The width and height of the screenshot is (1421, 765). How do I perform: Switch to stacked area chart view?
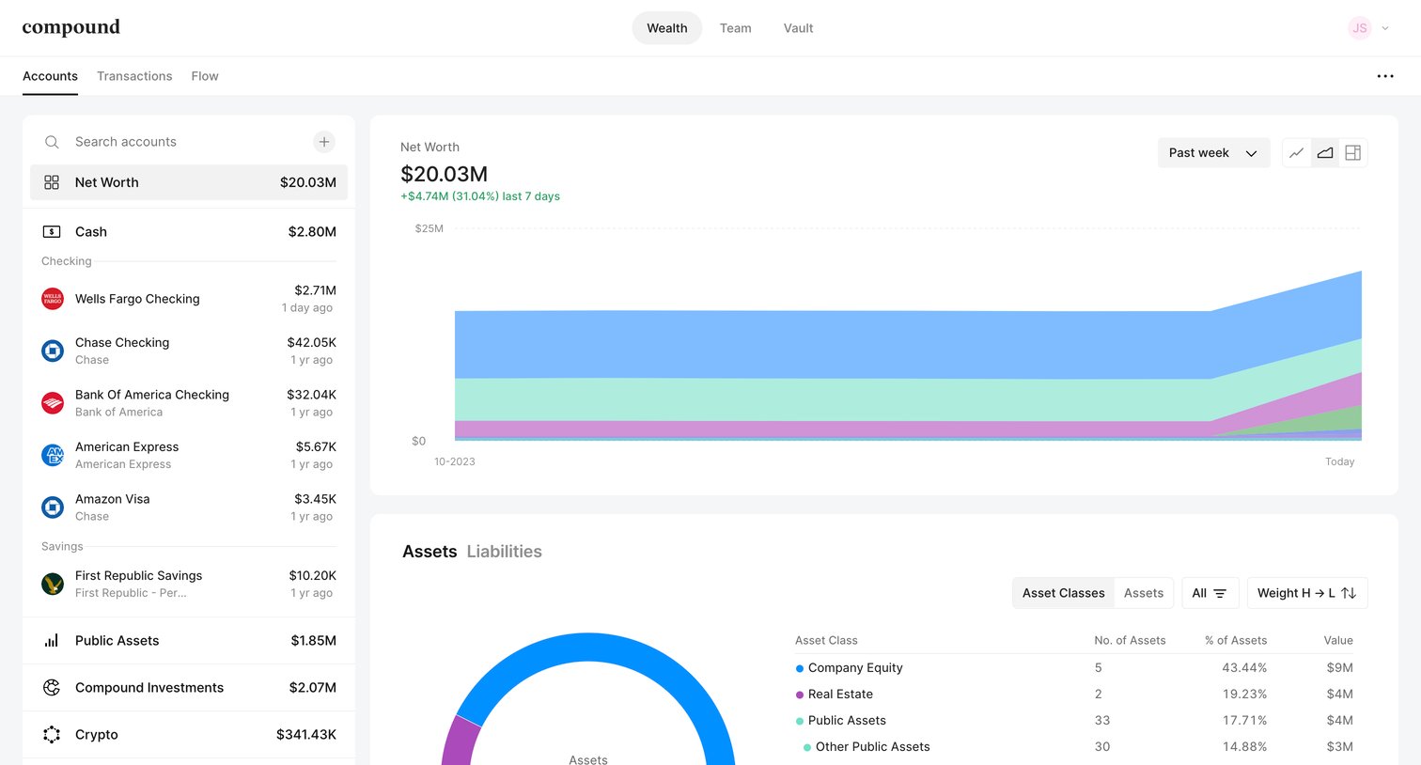[x=1325, y=153]
